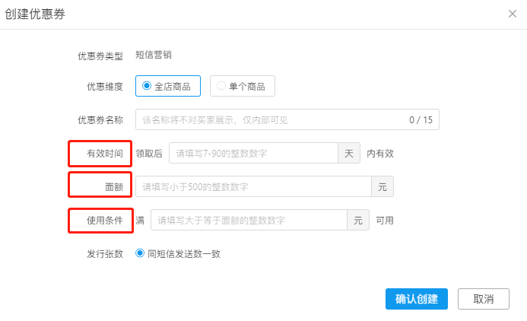This screenshot has width=527, height=321.
Task: Click the 优惠券名称 input field
Action: 287,119
